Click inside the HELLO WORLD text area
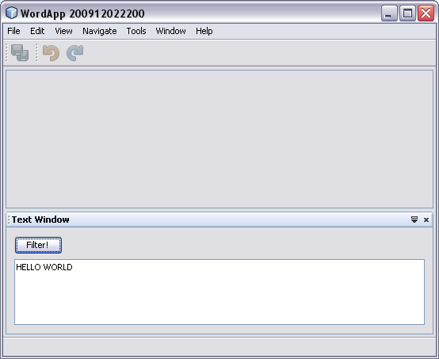Image resolution: width=439 pixels, height=359 pixels. [219, 292]
